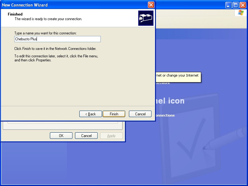This screenshot has height=186, width=248.
Task: Cancel the New Connection Wizard
Action: (140, 114)
